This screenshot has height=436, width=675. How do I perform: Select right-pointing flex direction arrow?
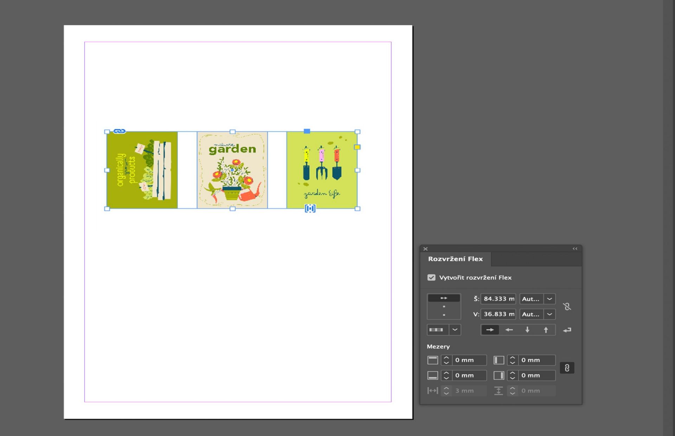[x=490, y=330]
